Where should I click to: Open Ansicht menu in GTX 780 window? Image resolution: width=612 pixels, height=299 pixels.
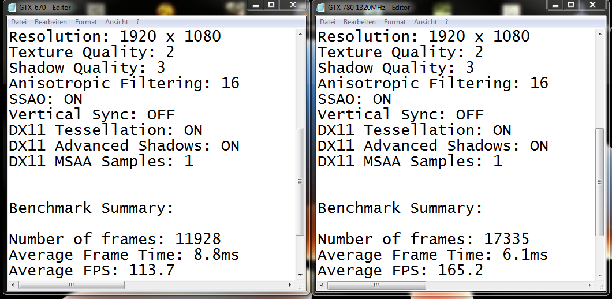pos(426,23)
